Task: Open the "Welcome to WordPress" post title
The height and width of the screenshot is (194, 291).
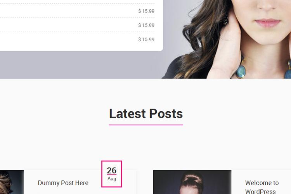Action: (x=262, y=187)
